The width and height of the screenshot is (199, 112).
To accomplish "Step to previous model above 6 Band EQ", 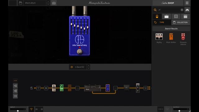I will pos(89,66).
